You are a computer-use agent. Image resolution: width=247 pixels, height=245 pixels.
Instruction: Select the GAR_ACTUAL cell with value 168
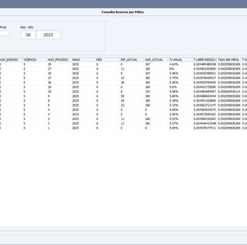(x=148, y=87)
